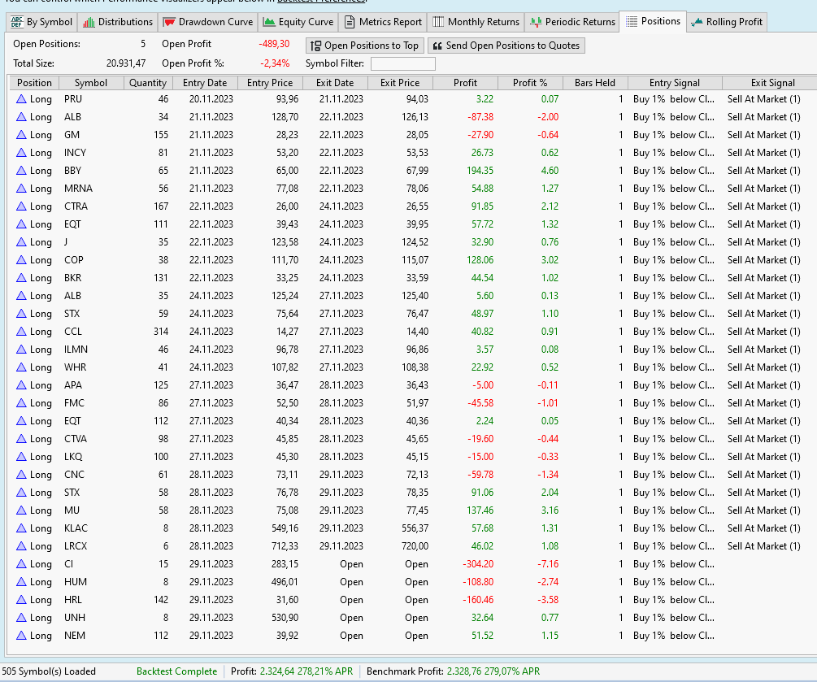The height and width of the screenshot is (682, 817).
Task: Click the By Symbol tab icon
Action: [17, 22]
